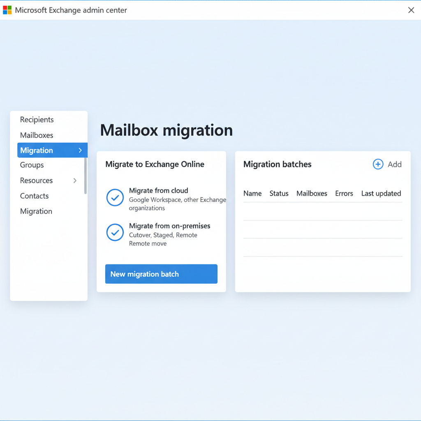The height and width of the screenshot is (421, 421).
Task: Open the Migration item below Contacts
Action: [x=36, y=211]
